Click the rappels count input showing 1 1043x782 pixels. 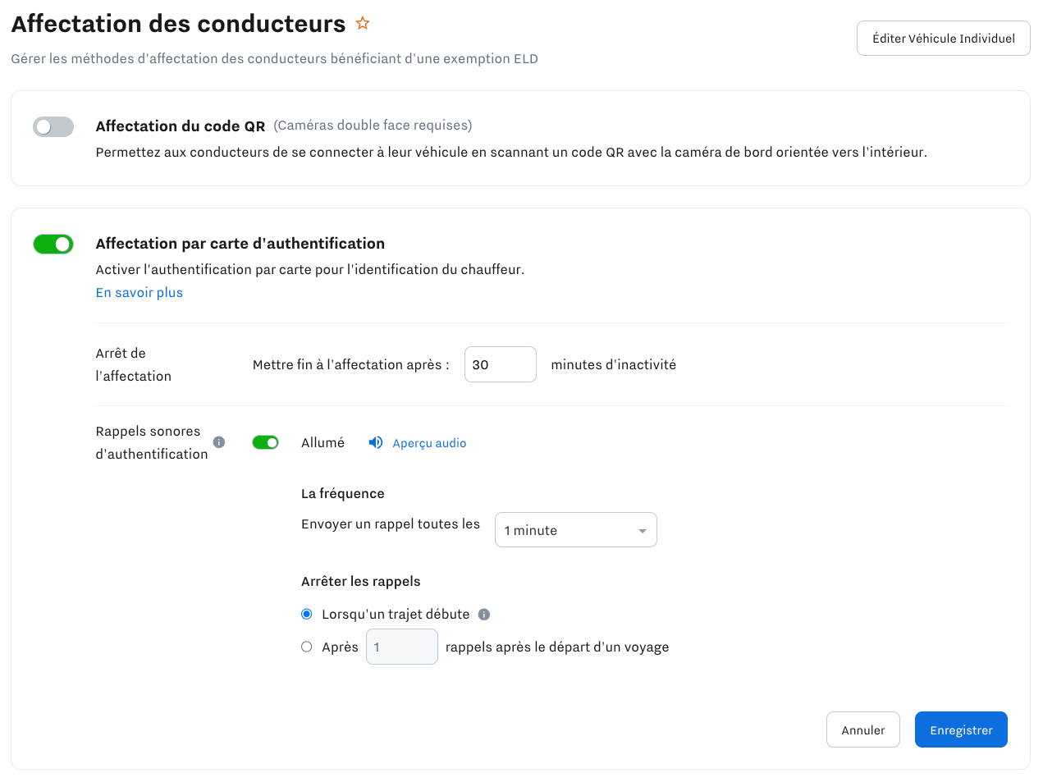click(401, 647)
